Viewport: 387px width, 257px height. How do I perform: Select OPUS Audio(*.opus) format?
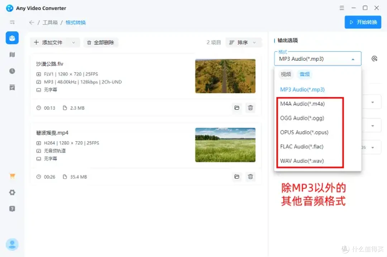304,132
